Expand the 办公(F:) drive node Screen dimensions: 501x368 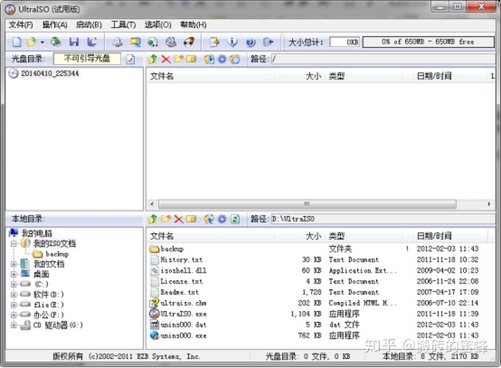(x=14, y=315)
